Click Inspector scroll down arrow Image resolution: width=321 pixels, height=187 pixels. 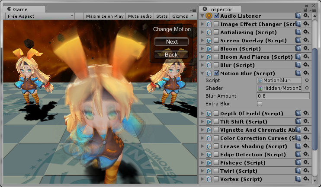pos(315,180)
